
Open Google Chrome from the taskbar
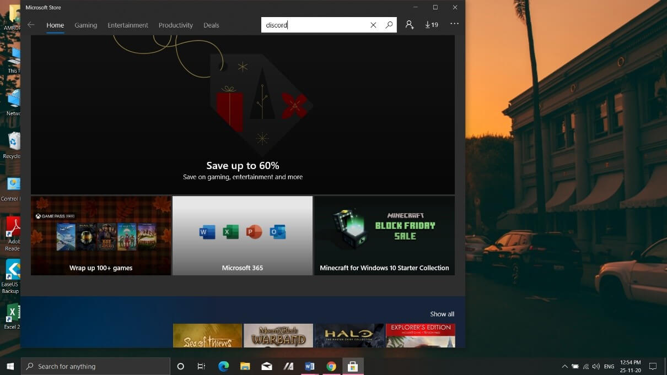pos(331,366)
